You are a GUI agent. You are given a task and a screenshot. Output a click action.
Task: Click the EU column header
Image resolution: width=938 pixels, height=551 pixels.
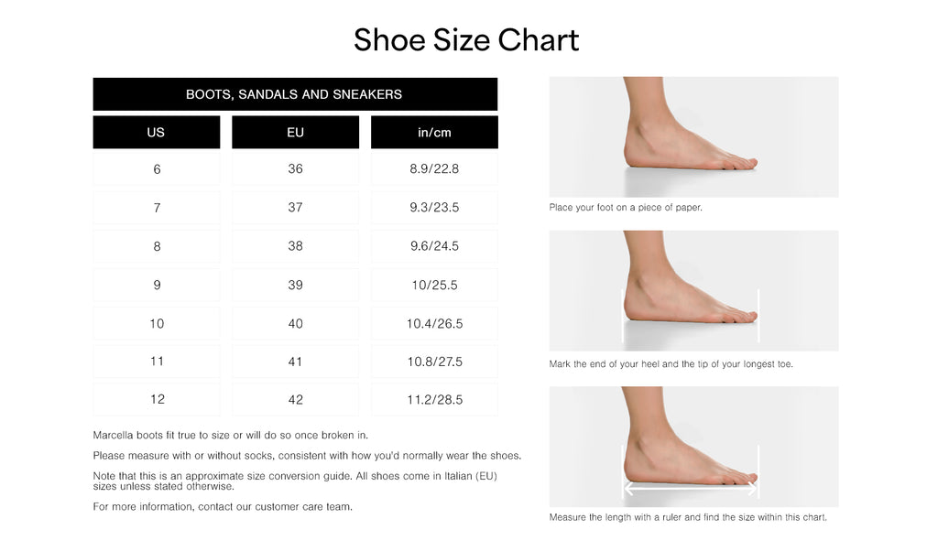click(295, 133)
